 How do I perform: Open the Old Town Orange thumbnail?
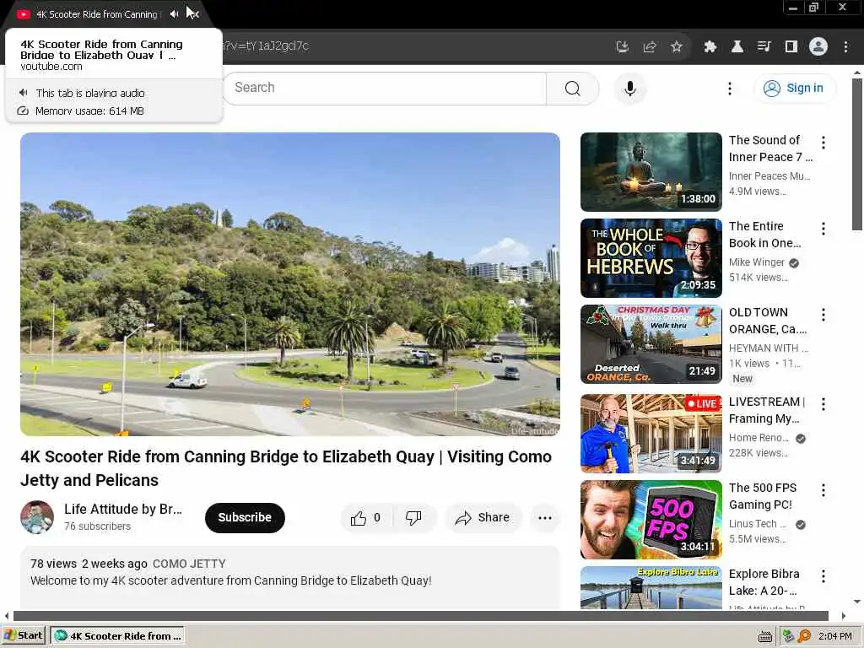pos(651,344)
